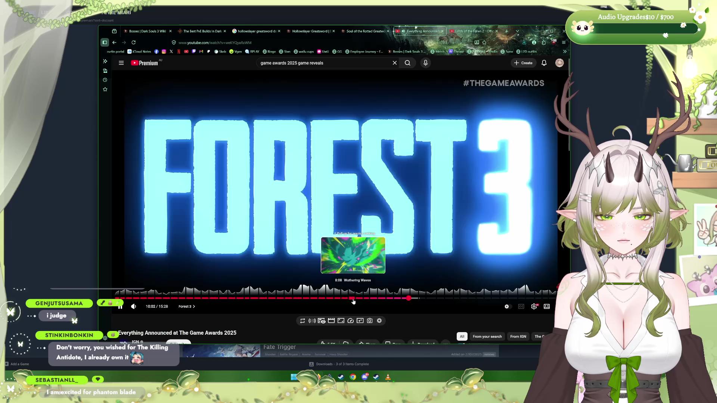The width and height of the screenshot is (717, 403).
Task: Switch to Soul of the Rotted Greatwood tab
Action: 365,31
